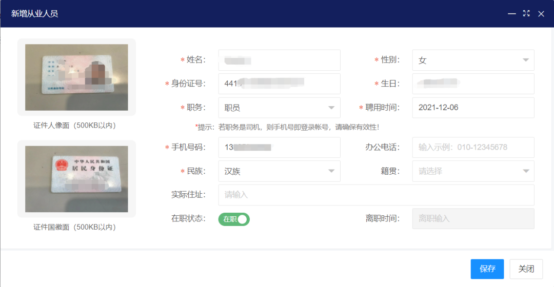Click the disabled 离职时间 field
The width and height of the screenshot is (554, 287).
(473, 218)
